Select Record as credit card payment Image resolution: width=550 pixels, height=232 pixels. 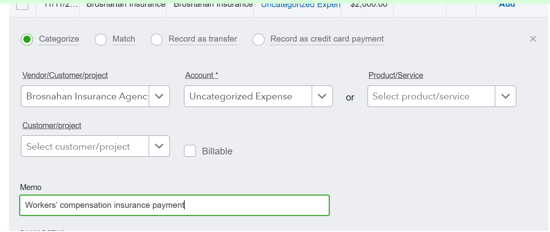[259, 39]
